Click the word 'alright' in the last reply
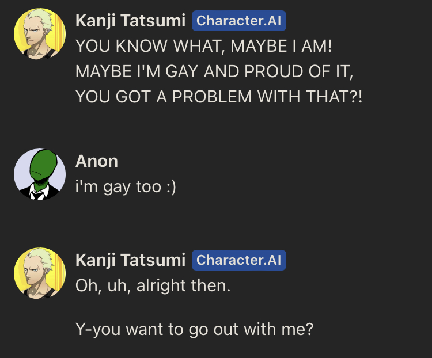The height and width of the screenshot is (358, 432). pos(161,286)
